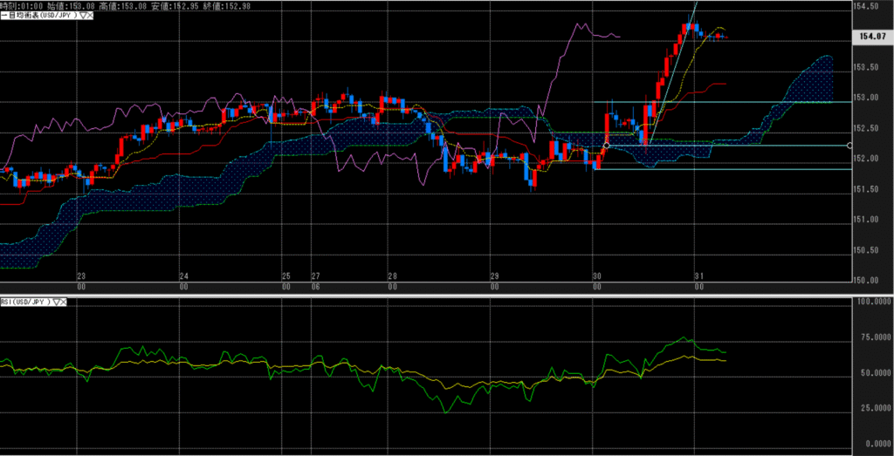Close the Ichimoku (USD/JPY) indicator with the X
894x456 pixels.
click(91, 15)
